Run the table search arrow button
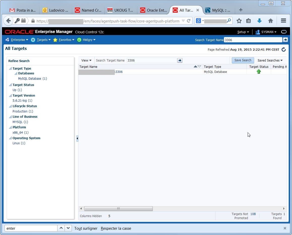This screenshot has height=235, width=292. [x=180, y=60]
